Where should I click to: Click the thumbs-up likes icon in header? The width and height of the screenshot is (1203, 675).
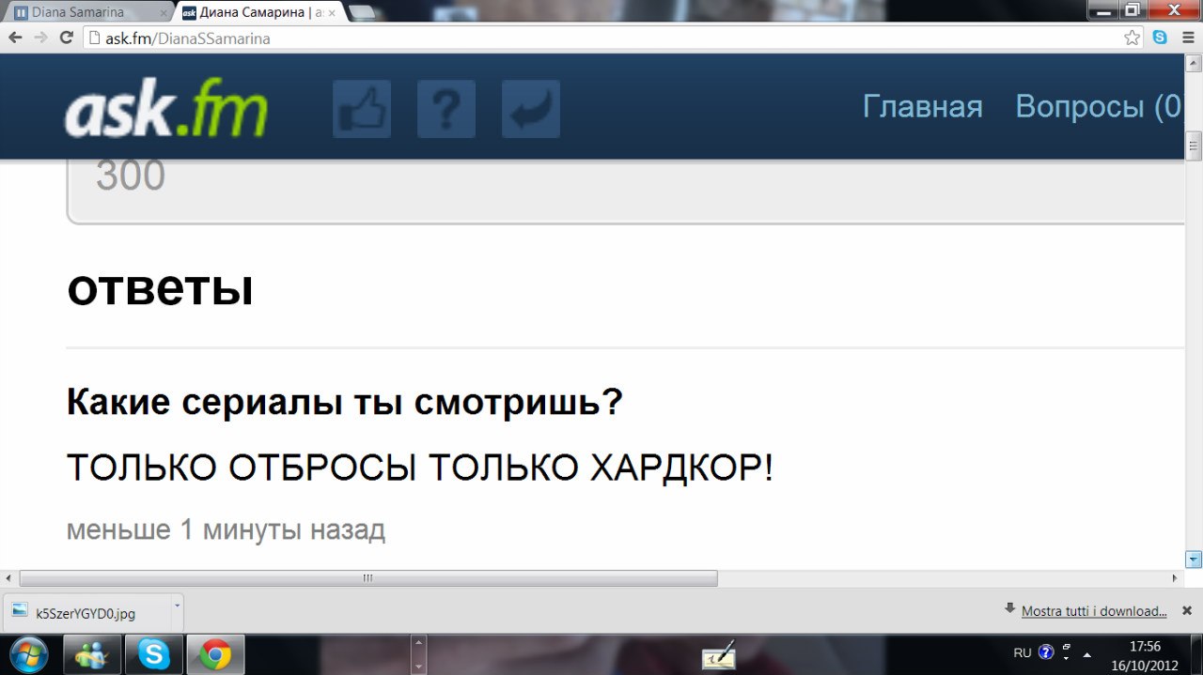point(362,109)
